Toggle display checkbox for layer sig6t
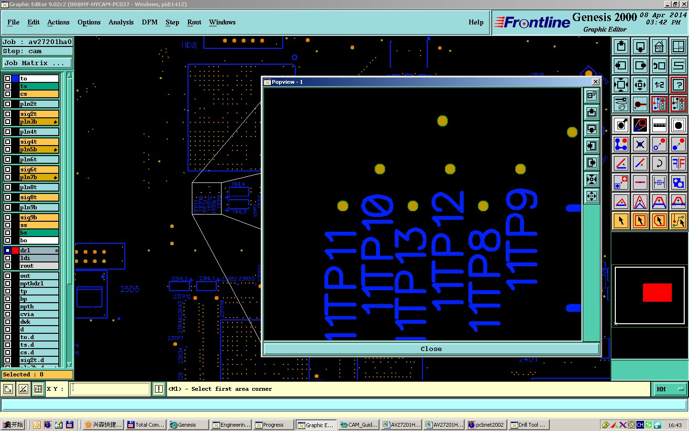689x431 pixels. (8, 170)
